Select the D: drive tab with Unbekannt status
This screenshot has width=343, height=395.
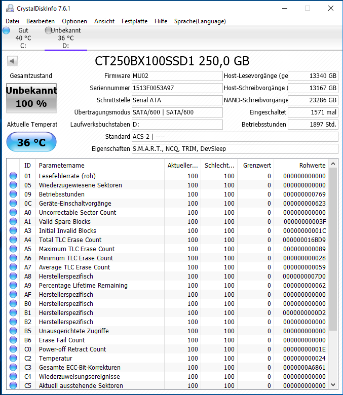coord(66,38)
